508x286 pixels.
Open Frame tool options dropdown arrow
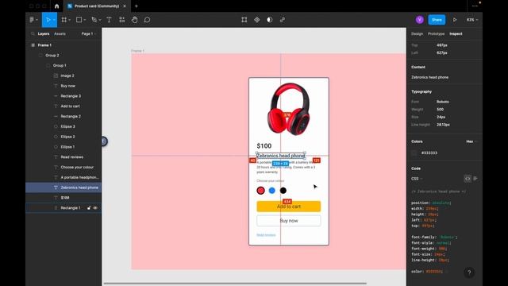point(69,20)
